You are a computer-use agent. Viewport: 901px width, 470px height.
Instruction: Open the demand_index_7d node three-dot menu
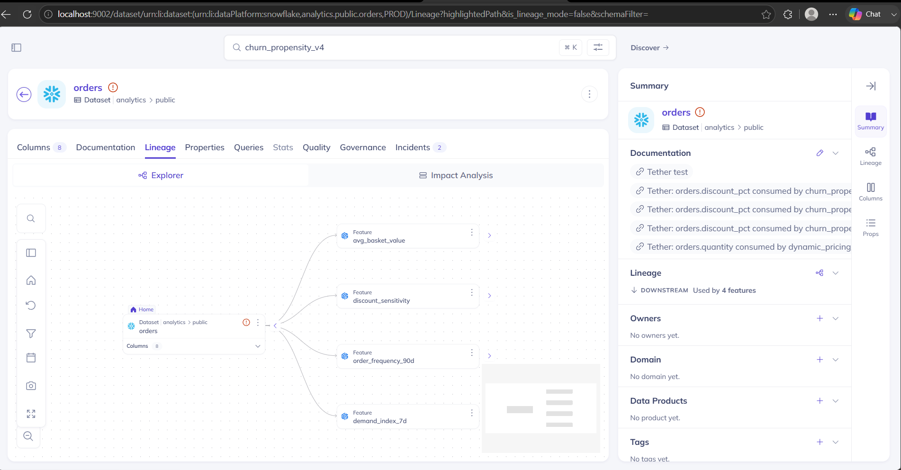pos(472,413)
